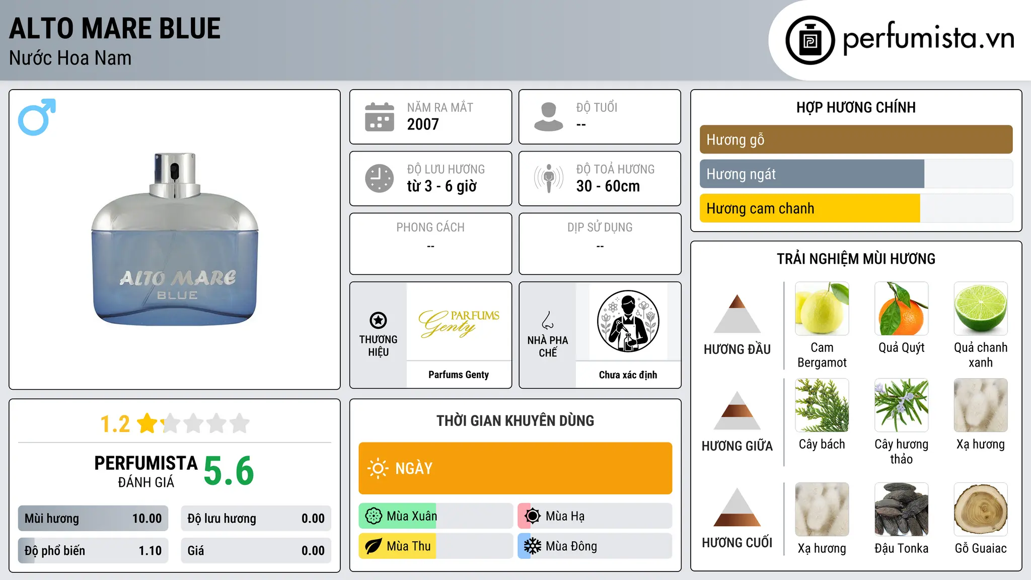Select the Quả chanh xanh note image
This screenshot has width=1031, height=580.
click(x=981, y=309)
